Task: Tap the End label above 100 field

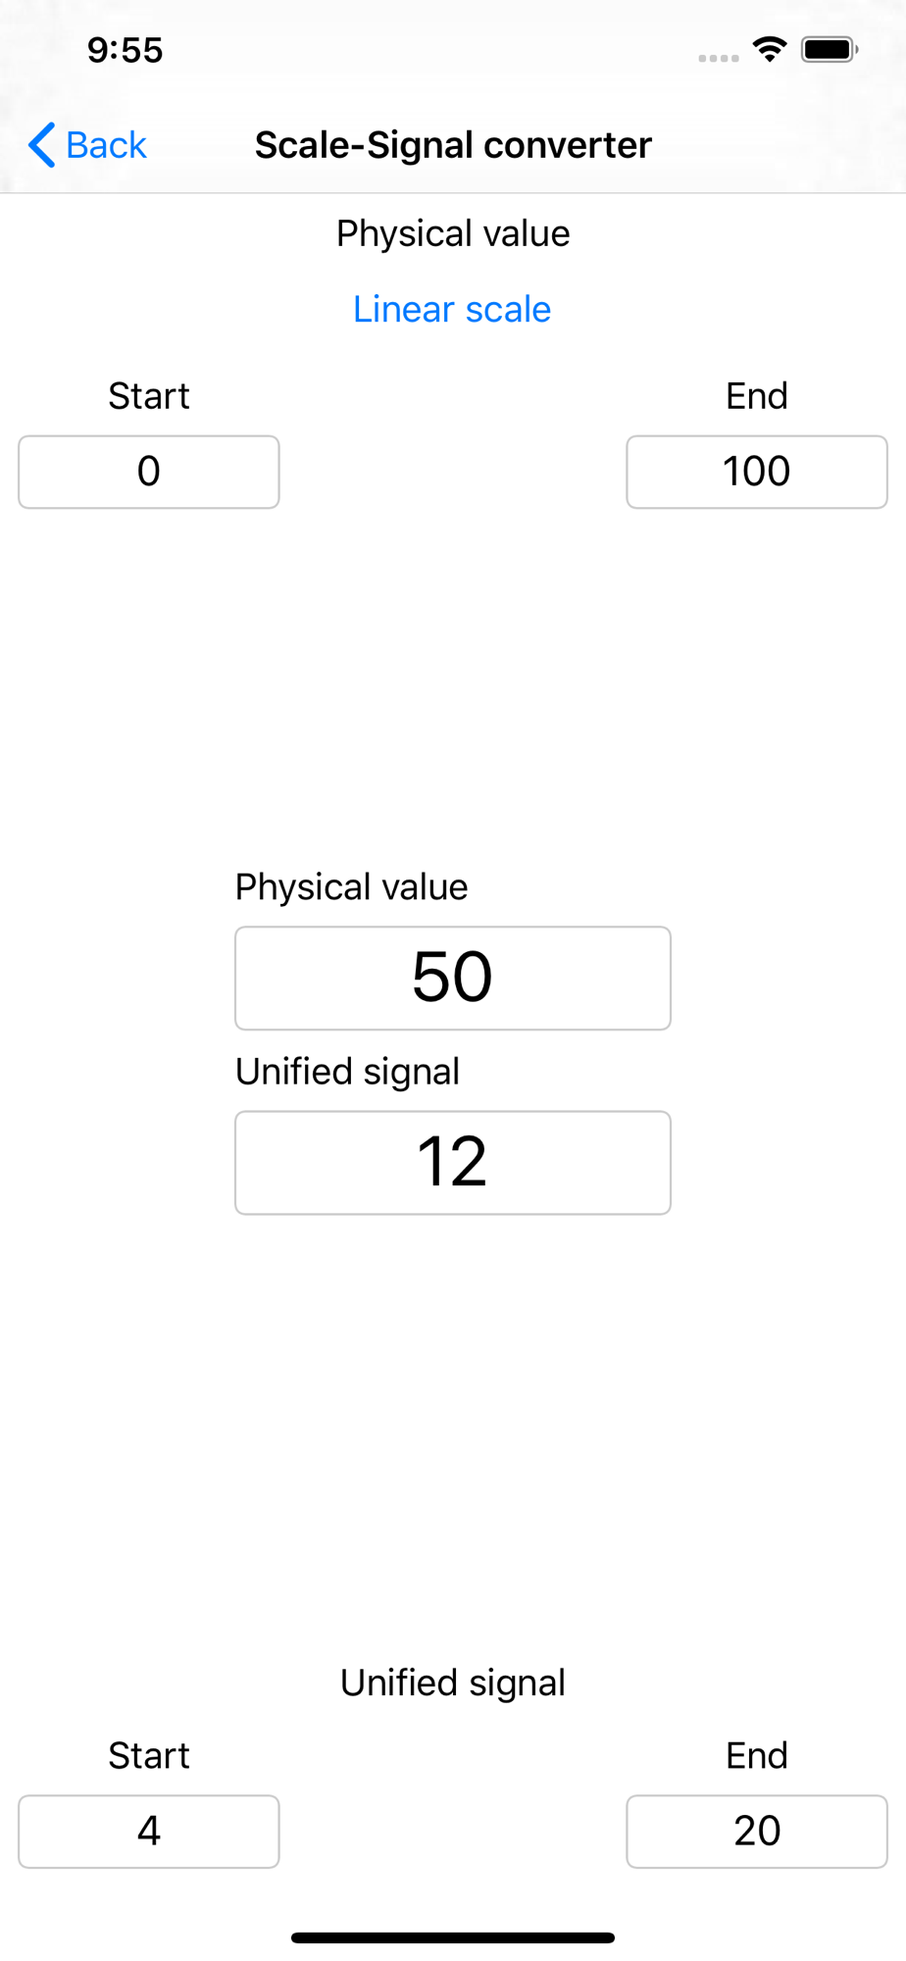Action: click(x=757, y=396)
